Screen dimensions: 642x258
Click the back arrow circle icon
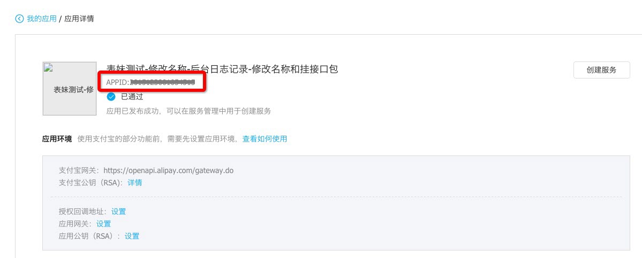point(19,19)
